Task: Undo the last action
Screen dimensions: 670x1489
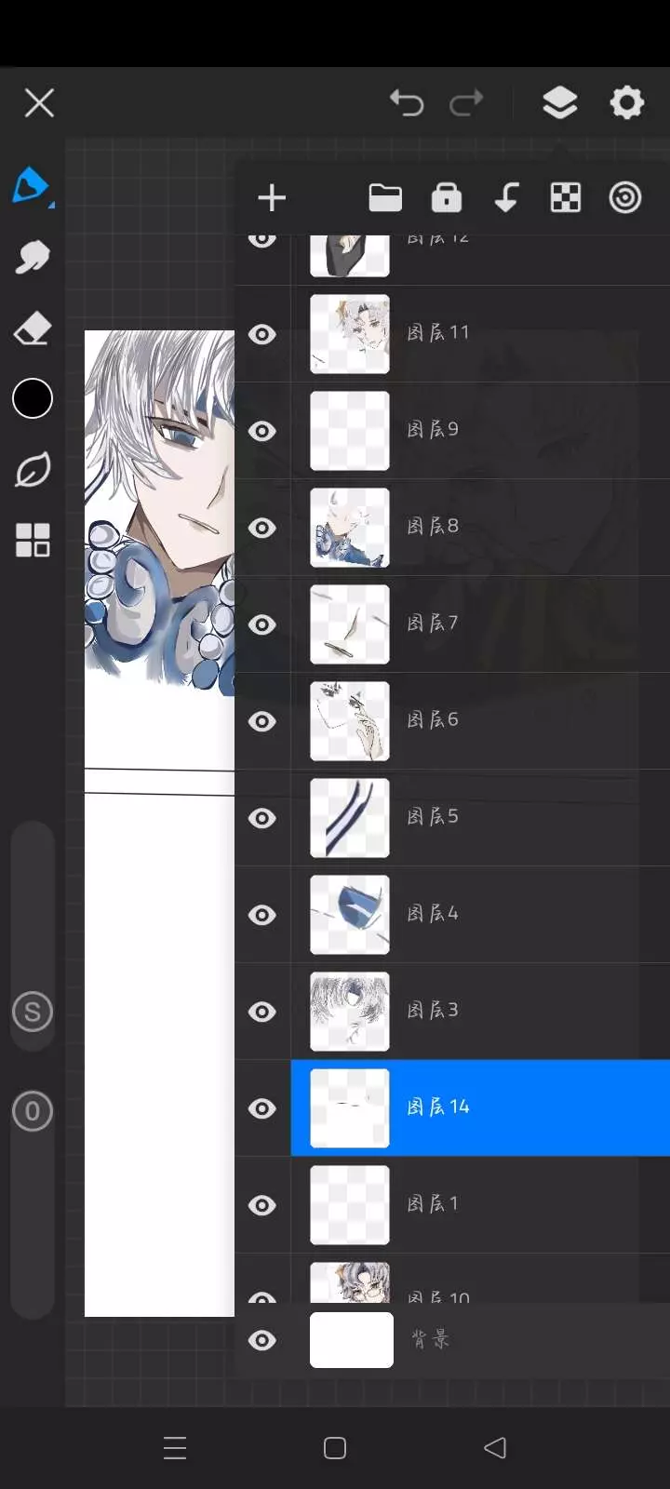Action: pos(407,102)
